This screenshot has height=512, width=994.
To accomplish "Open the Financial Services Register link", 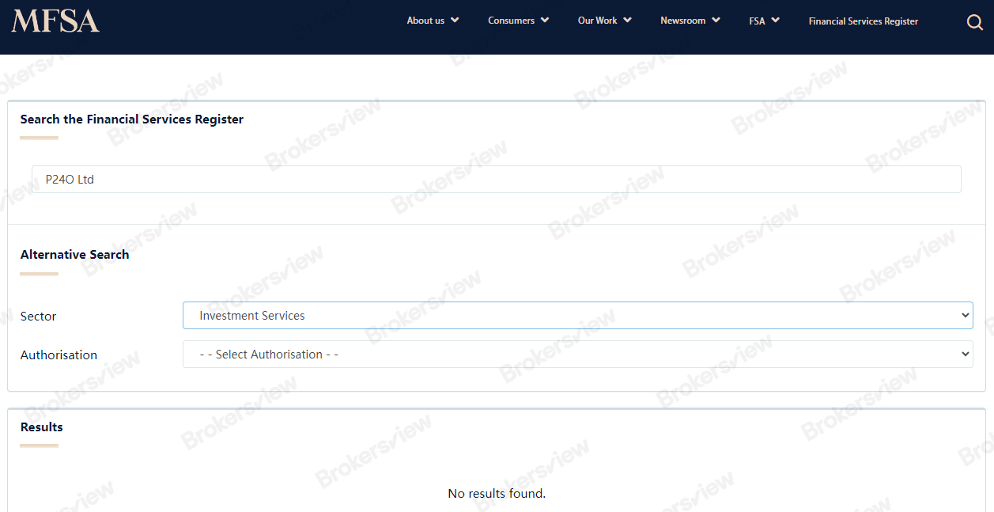I will 863,21.
